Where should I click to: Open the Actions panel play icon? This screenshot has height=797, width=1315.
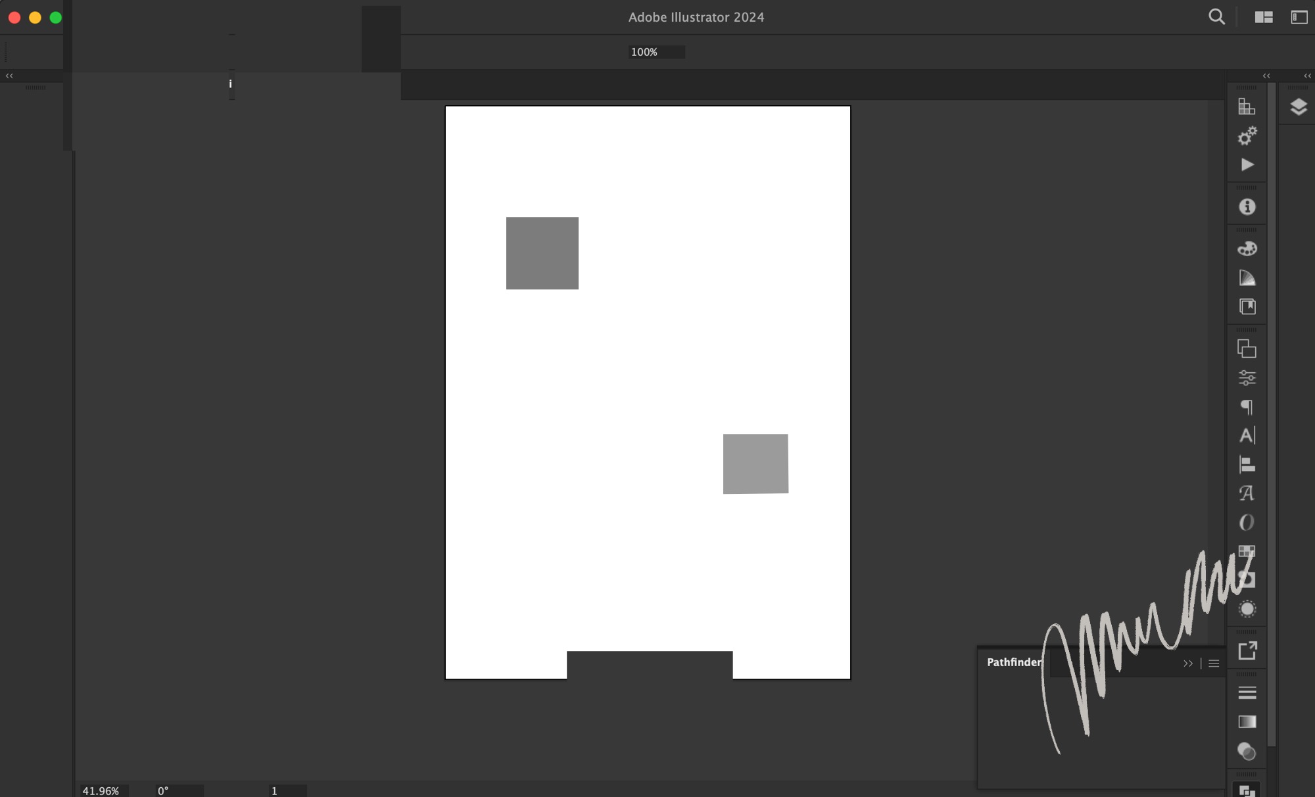click(x=1247, y=164)
